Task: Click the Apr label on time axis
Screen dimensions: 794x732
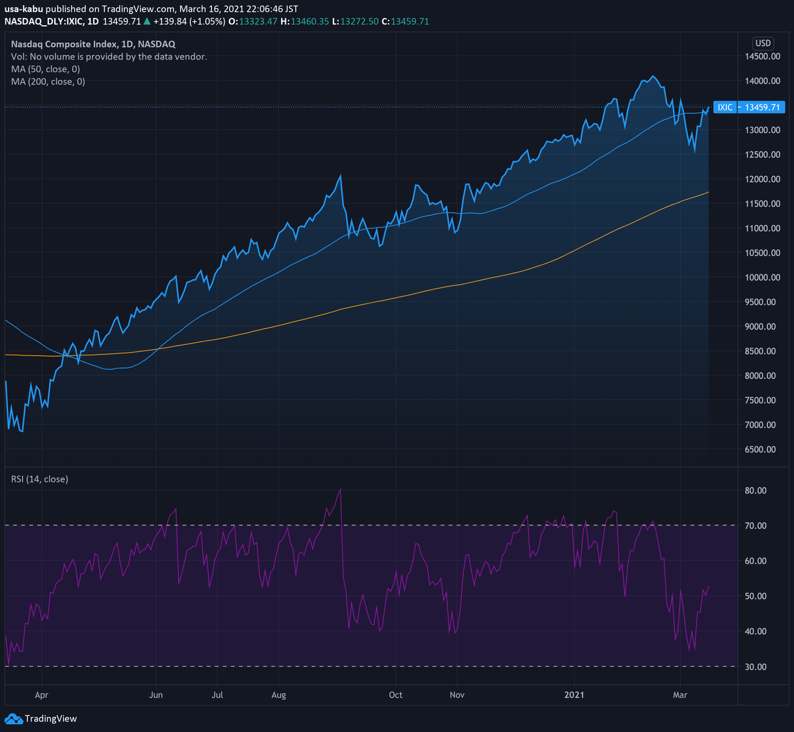Action: click(x=41, y=695)
